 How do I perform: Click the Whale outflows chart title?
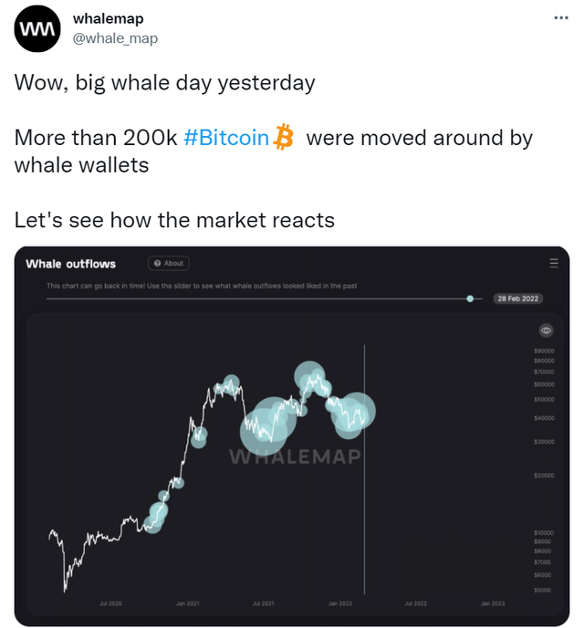point(71,264)
